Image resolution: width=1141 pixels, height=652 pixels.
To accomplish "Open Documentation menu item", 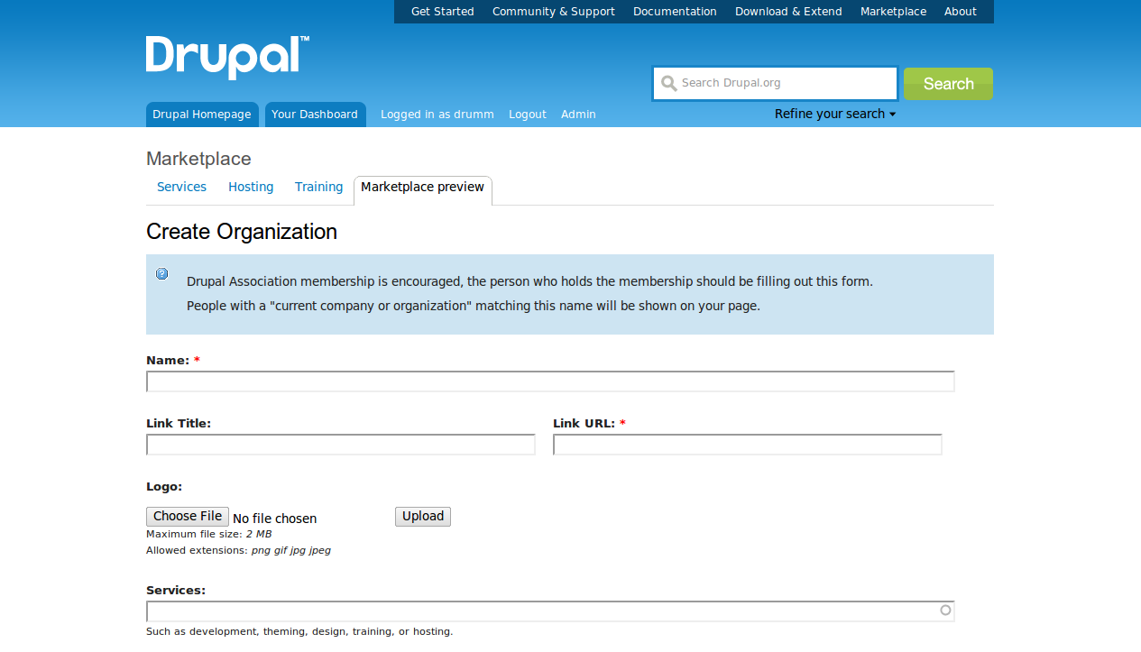I will point(675,12).
